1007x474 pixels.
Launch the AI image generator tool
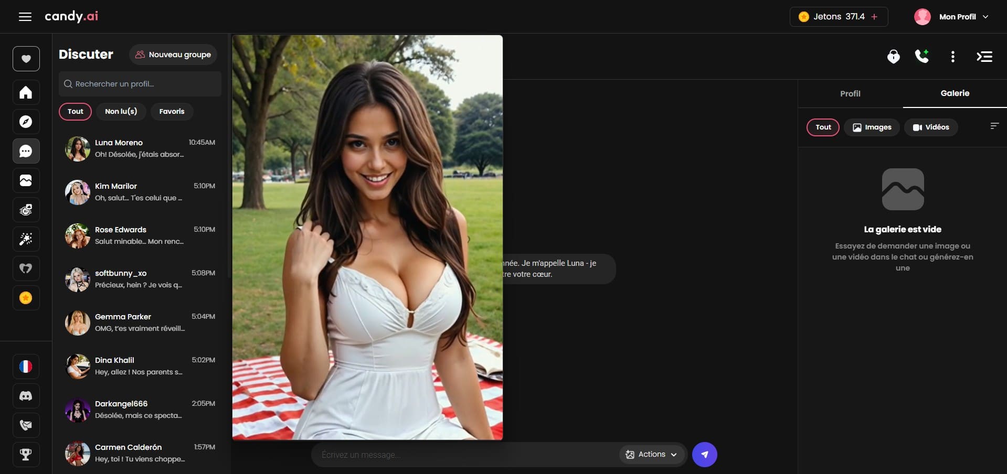pos(25,210)
